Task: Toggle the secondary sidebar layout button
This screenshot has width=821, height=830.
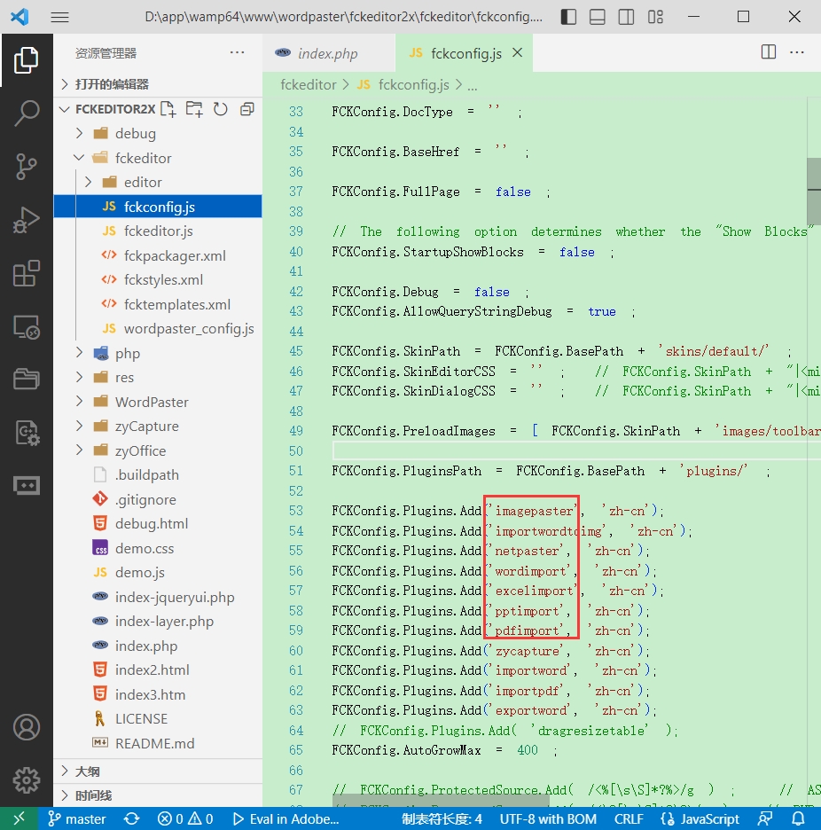Action: (626, 17)
